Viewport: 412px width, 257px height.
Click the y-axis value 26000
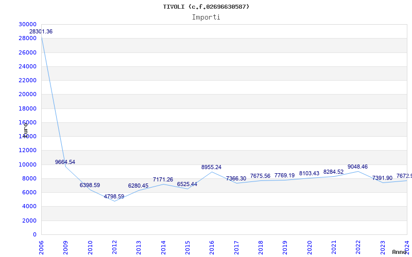(28, 52)
